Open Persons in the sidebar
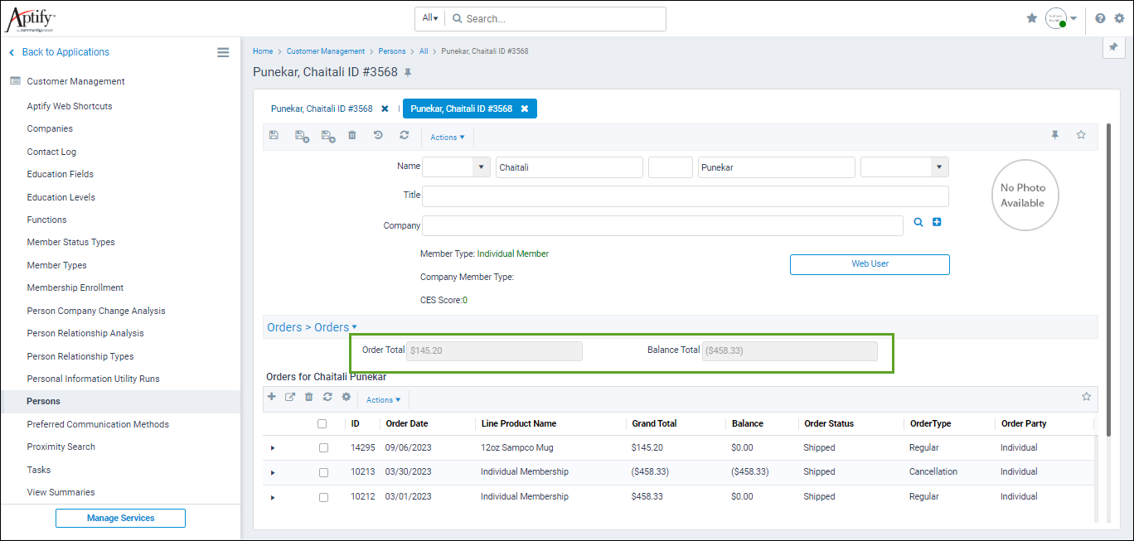Screen dimensions: 1134x541 click(x=43, y=401)
